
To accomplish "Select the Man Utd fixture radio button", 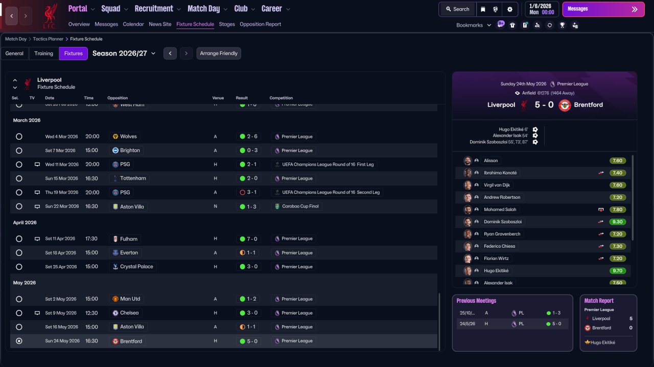I will pyautogui.click(x=19, y=299).
